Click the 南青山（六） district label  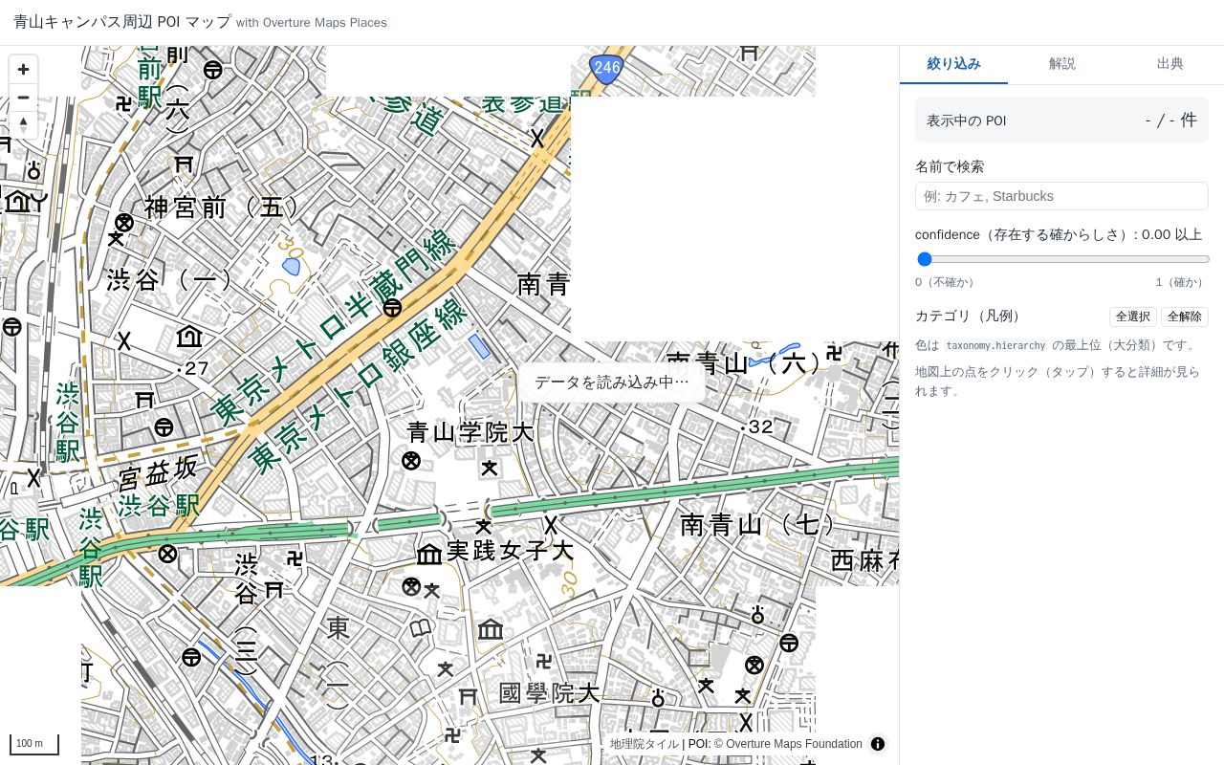pos(746,362)
